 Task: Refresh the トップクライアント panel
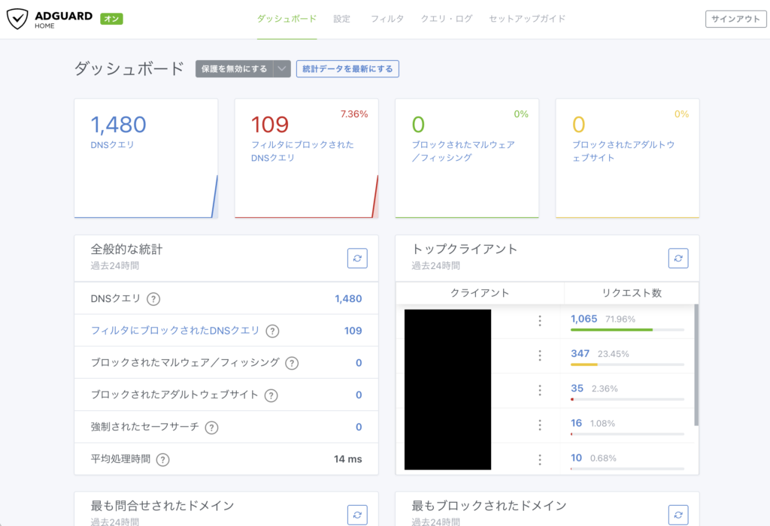[678, 258]
